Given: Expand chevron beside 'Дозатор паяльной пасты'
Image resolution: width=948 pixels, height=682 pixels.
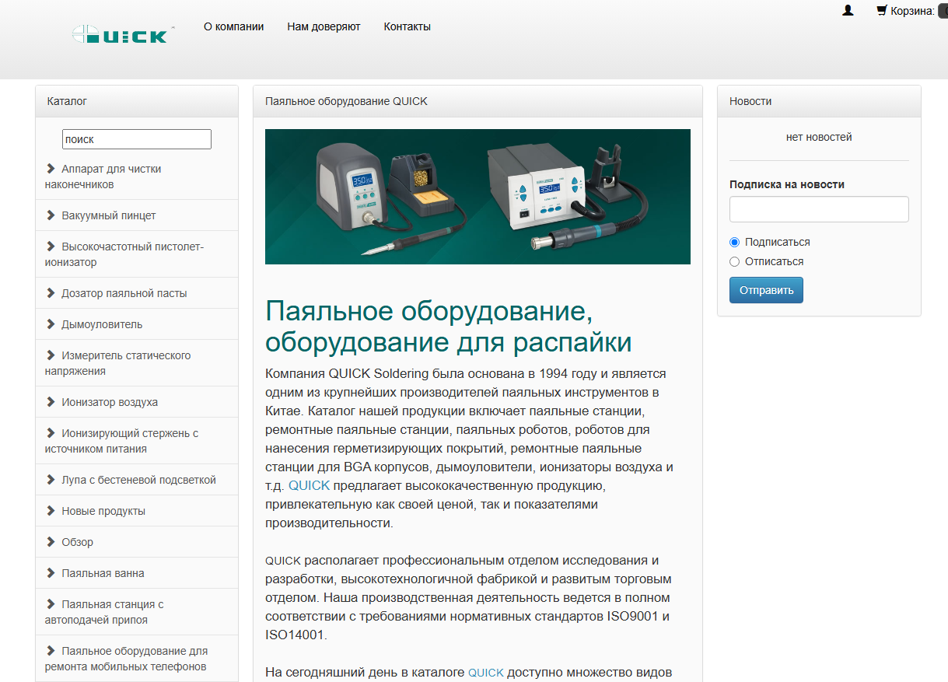Looking at the screenshot, I should [x=51, y=292].
